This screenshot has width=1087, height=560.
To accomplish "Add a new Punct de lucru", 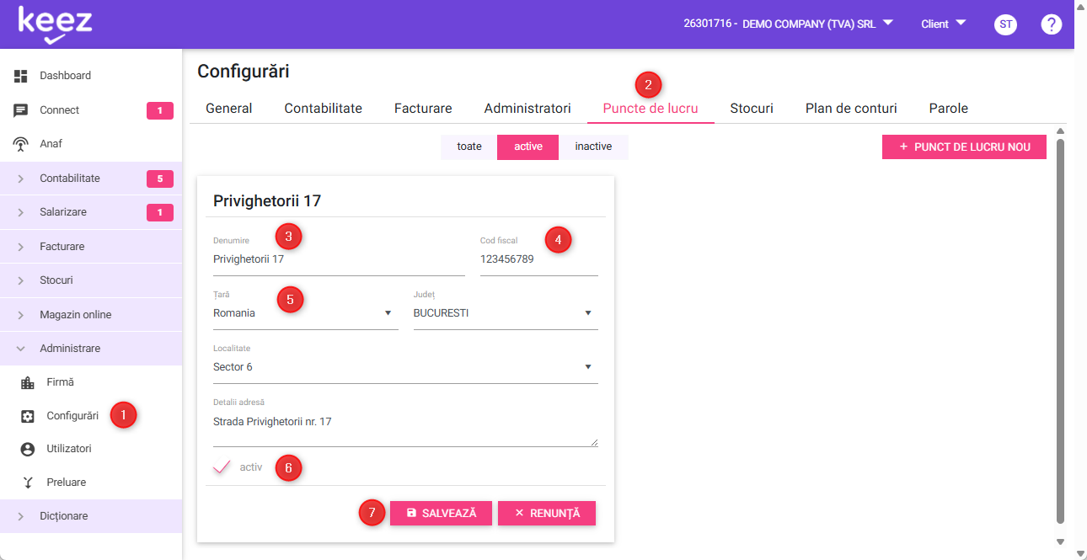I will (x=964, y=147).
